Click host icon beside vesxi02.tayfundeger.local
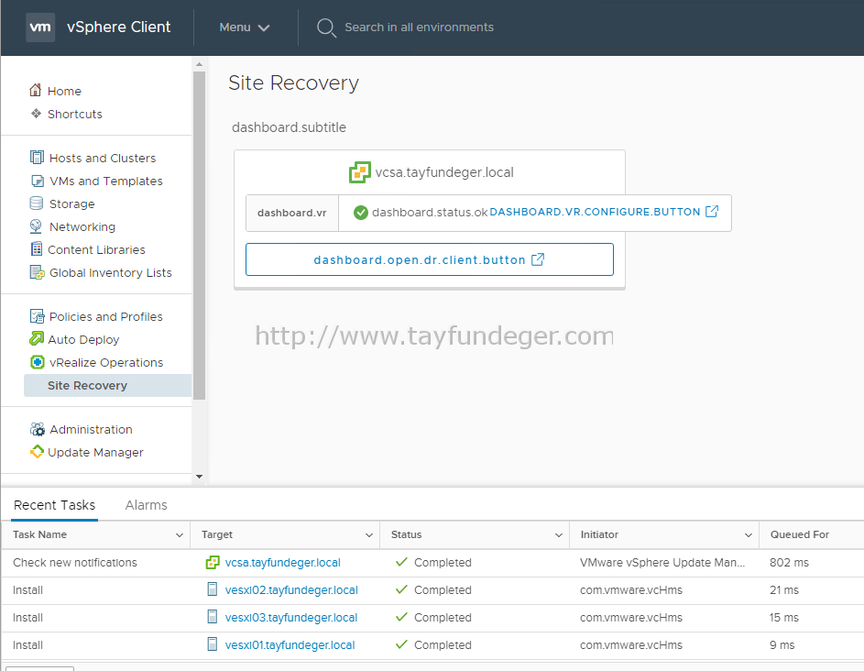The image size is (864, 671). (213, 589)
